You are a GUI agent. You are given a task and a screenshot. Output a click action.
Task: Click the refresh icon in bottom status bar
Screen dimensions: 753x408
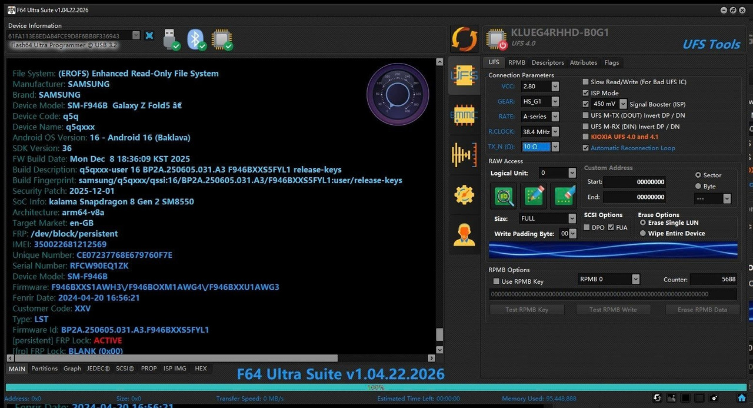[x=657, y=399]
